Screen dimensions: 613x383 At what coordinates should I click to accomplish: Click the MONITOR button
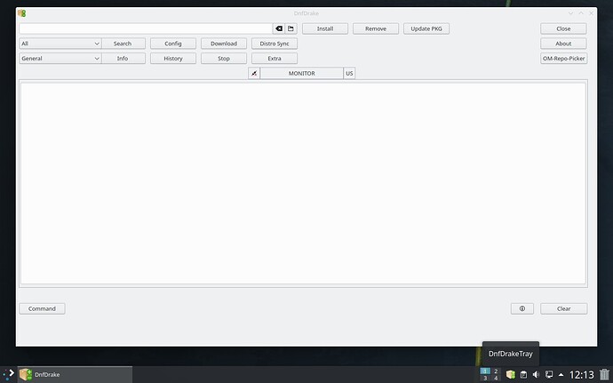pyautogui.click(x=302, y=73)
